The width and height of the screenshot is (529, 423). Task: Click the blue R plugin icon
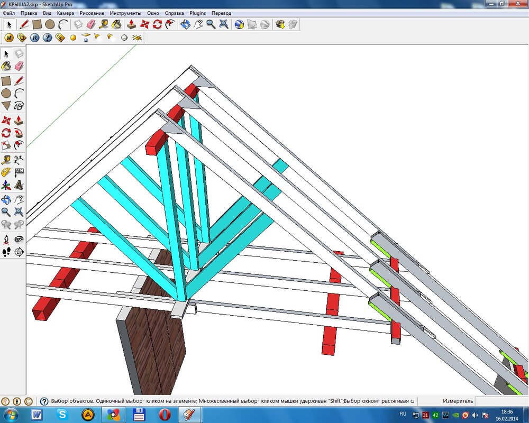pyautogui.click(x=34, y=38)
